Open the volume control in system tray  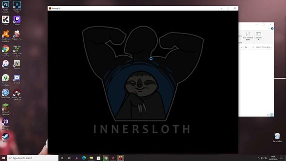tap(262, 158)
